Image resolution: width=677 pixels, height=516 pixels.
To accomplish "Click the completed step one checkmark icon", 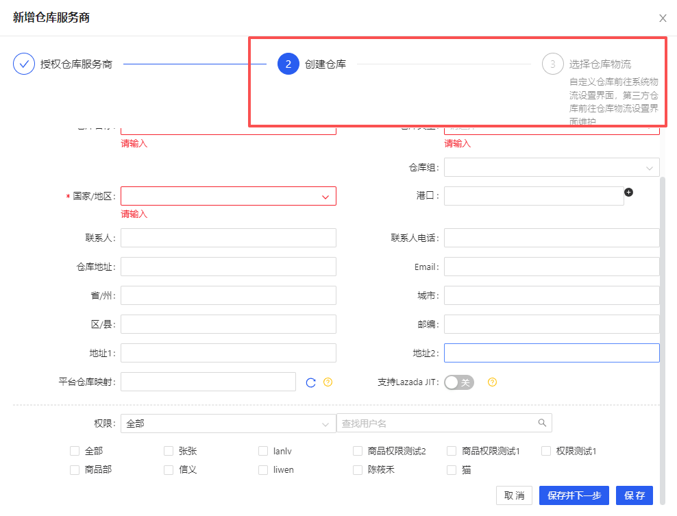I will pos(24,64).
